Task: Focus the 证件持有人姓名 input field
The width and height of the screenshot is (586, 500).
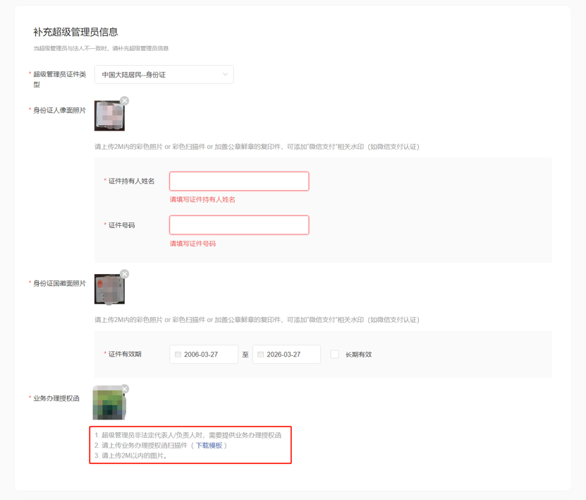Action: tap(239, 181)
